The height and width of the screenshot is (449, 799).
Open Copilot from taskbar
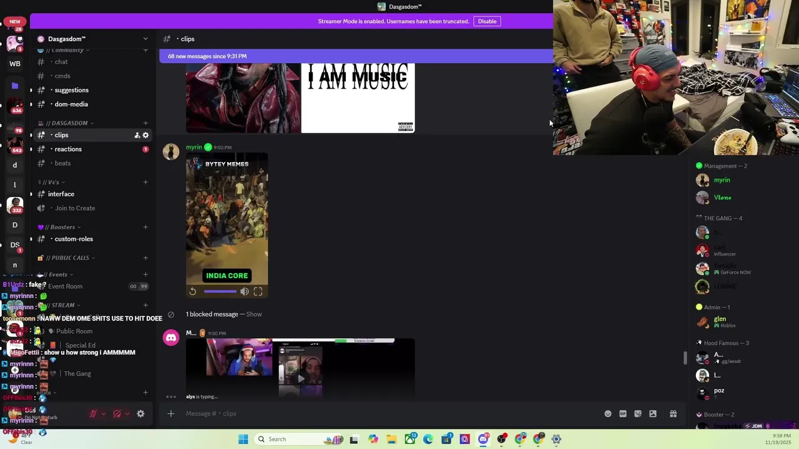click(373, 439)
